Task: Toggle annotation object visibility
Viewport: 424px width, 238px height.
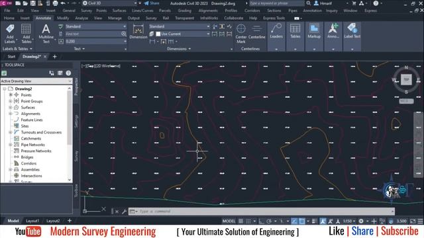Action: (x=323, y=221)
